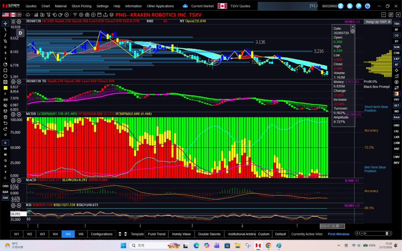Expand the double-arrow icon beside Canada flag
The image size is (402, 251).
[x=19, y=15]
